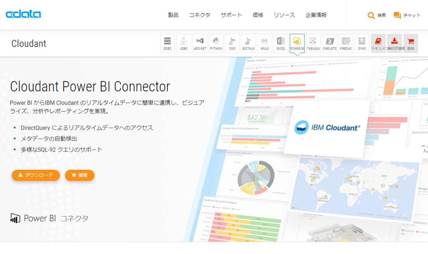Select the Power BI connector icon

(x=297, y=44)
